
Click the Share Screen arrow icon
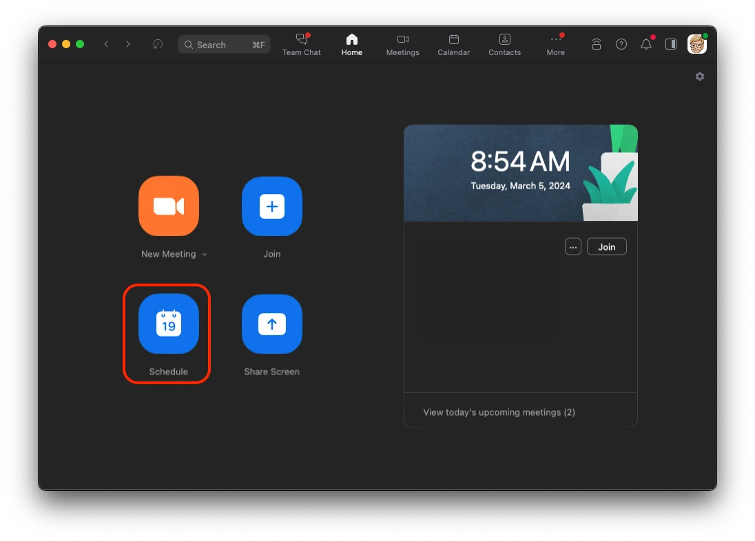point(272,324)
